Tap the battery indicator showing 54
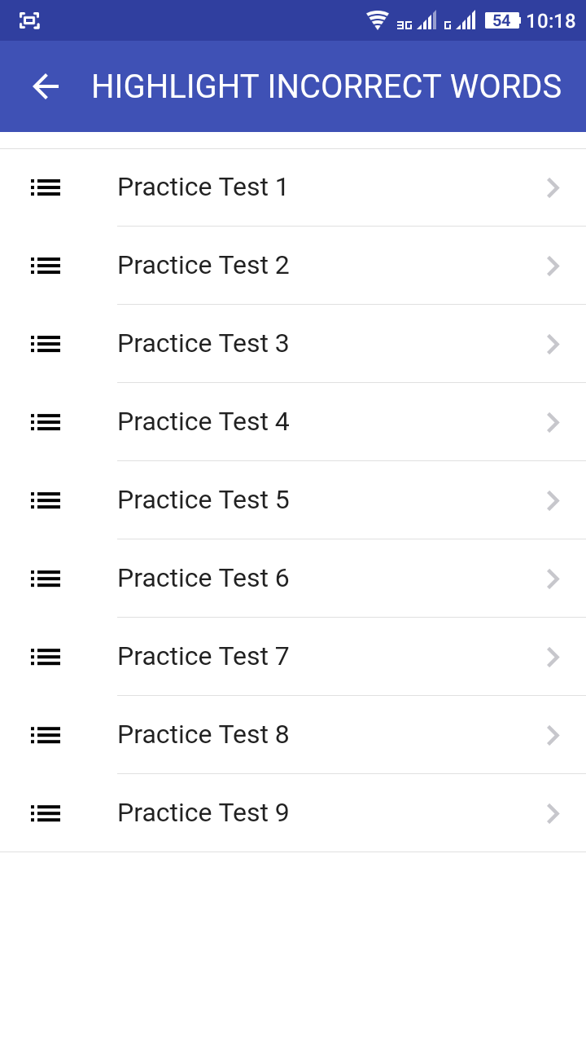Viewport: 586px width, 1043px height. click(x=502, y=20)
